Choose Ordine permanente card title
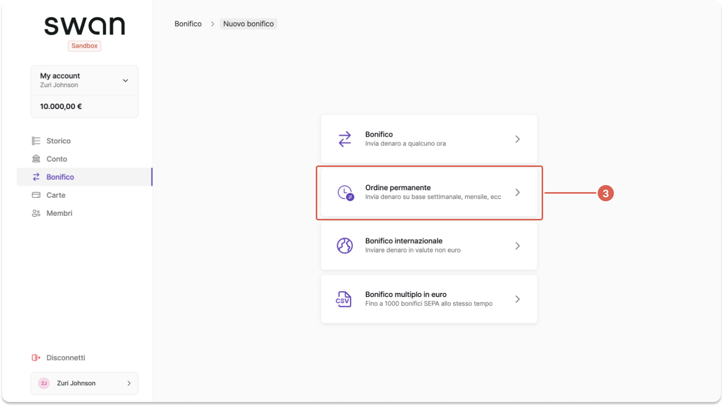Viewport: 723px width, 406px height. (398, 188)
